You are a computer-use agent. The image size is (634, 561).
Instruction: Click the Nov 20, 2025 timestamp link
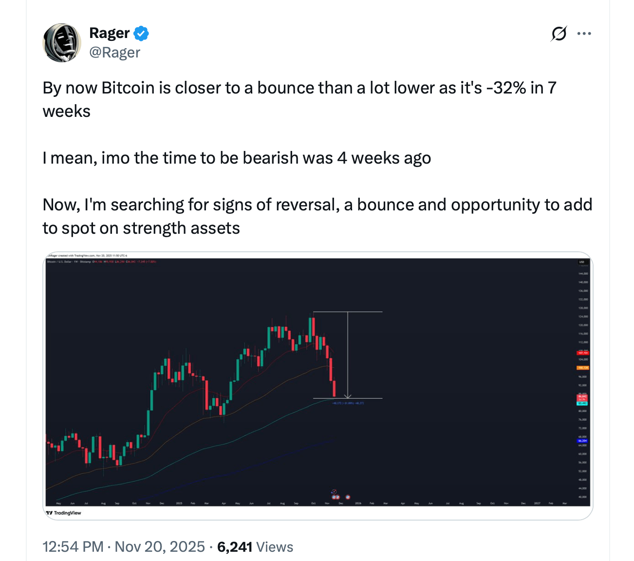pyautogui.click(x=160, y=546)
